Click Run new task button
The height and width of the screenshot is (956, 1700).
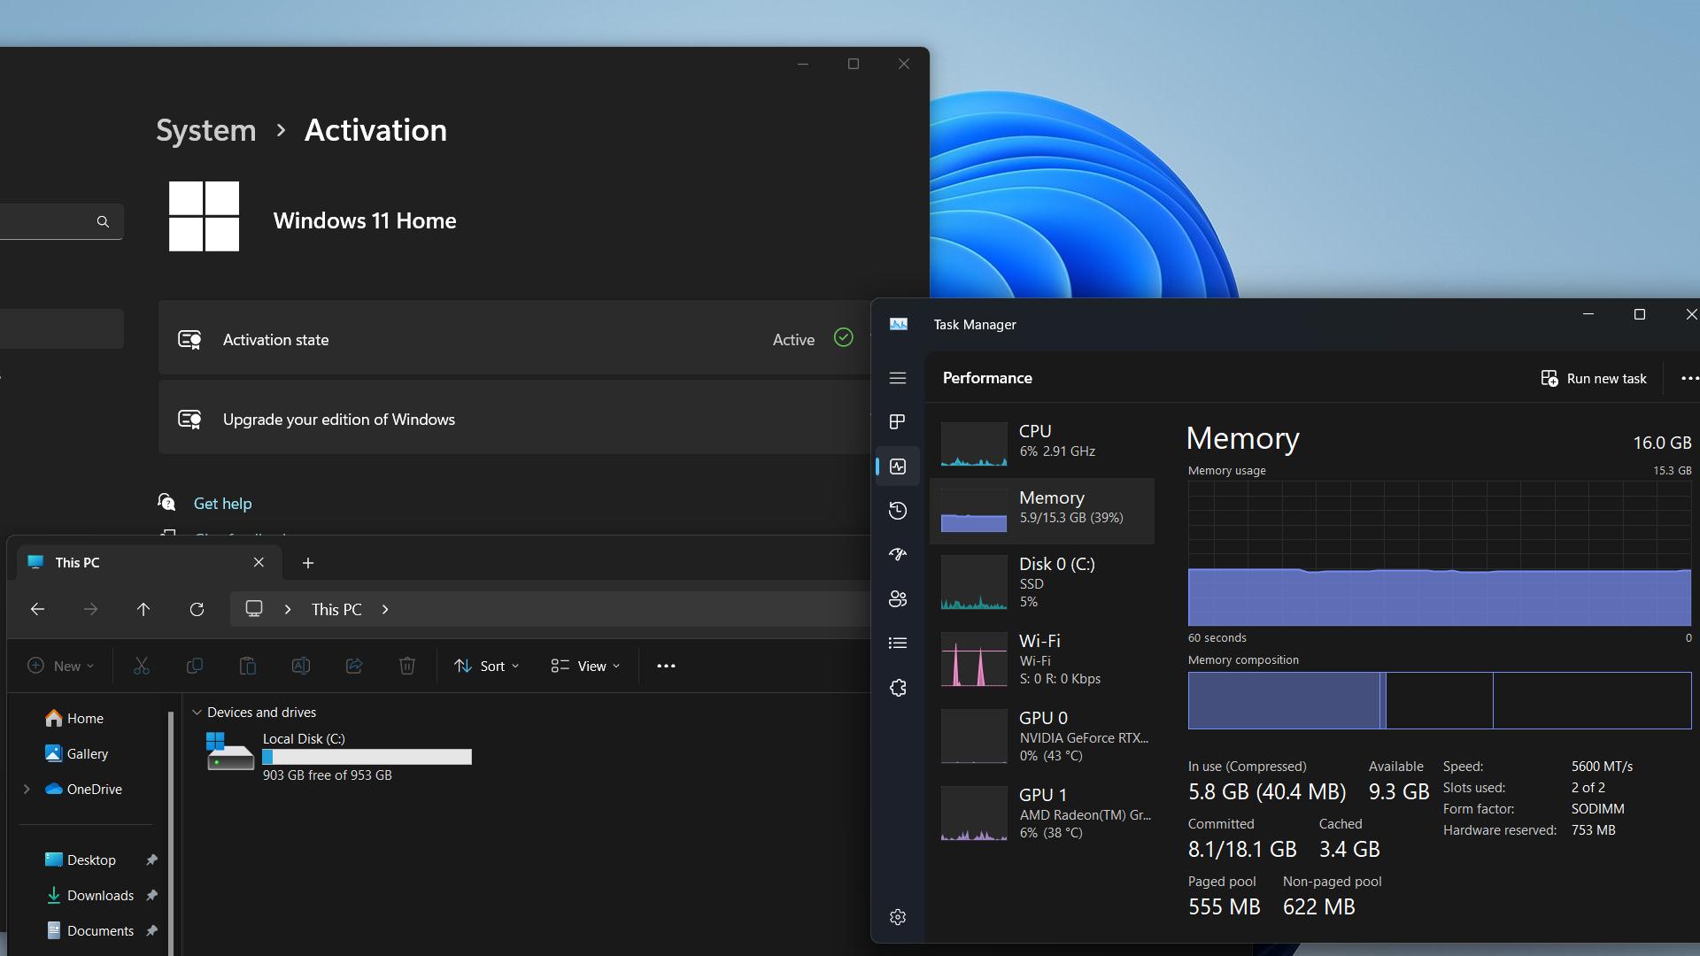pyautogui.click(x=1594, y=378)
